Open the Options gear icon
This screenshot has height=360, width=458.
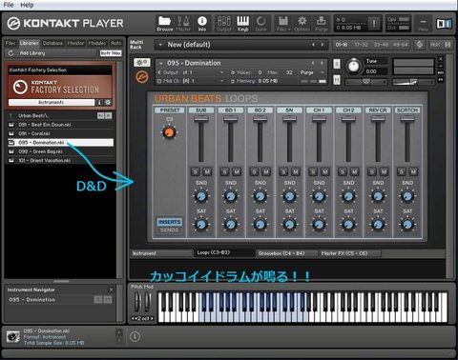tap(302, 24)
